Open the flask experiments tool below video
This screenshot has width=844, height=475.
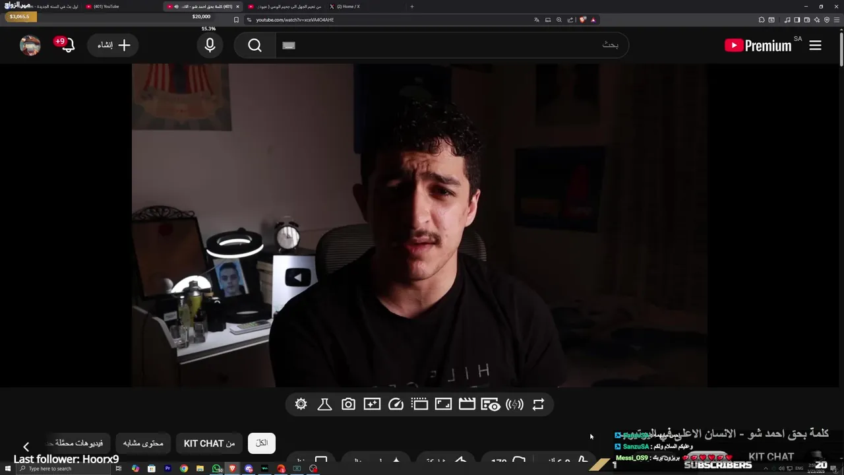point(324,404)
